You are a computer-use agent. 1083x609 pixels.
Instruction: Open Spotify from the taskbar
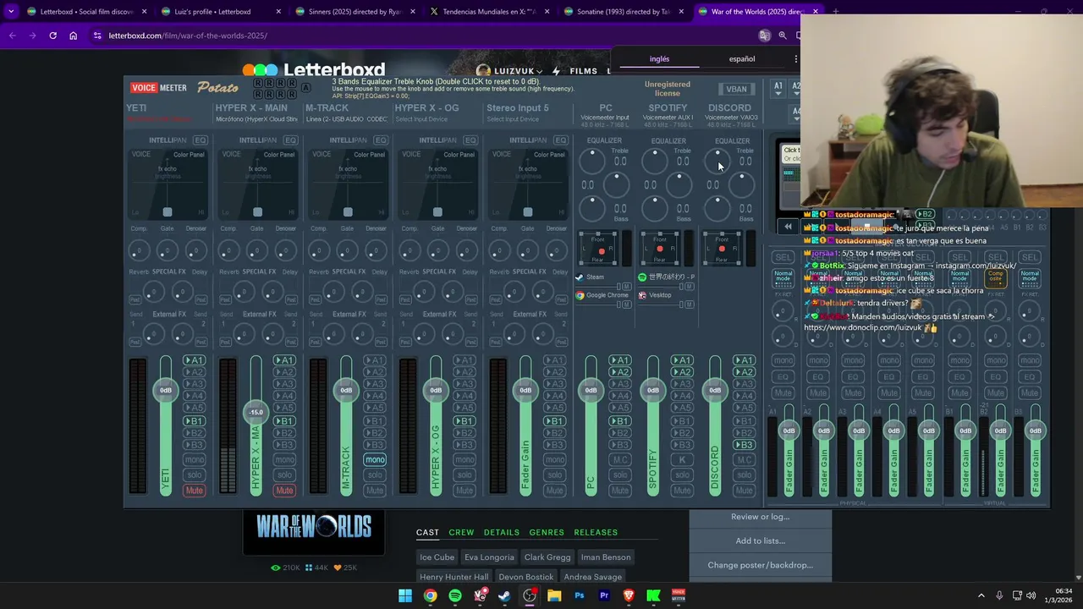pyautogui.click(x=455, y=595)
